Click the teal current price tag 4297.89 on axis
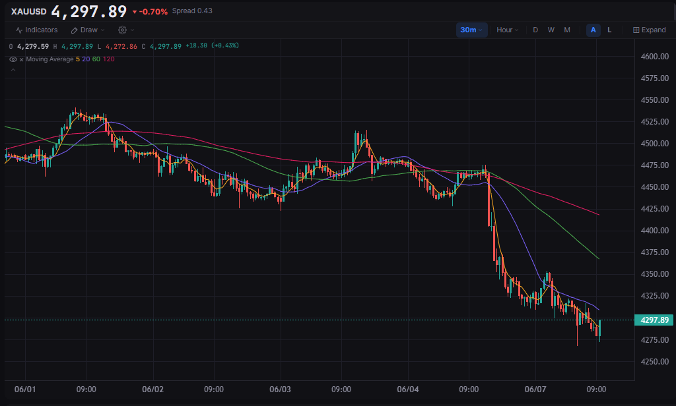Screen dimensions: 676x406 (x=654, y=320)
